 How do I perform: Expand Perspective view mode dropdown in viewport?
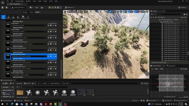[72, 12]
